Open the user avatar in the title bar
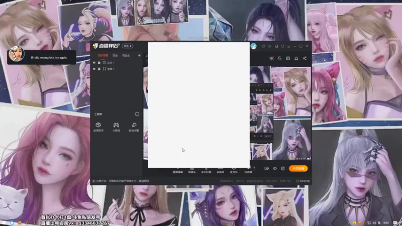Image resolution: width=402 pixels, height=226 pixels. 254,46
